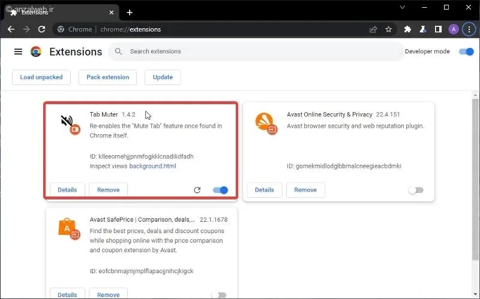Reload the Tab Muter extension
Image resolution: width=480 pixels, height=299 pixels.
click(x=197, y=190)
